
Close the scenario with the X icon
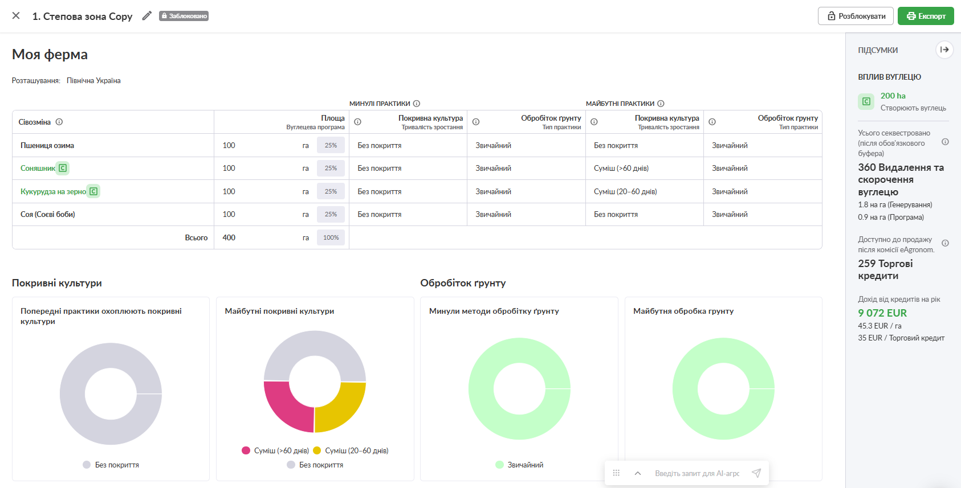[x=16, y=16]
